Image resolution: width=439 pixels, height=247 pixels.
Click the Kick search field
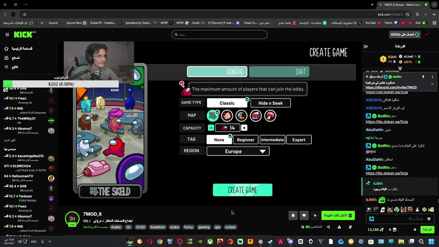(x=219, y=34)
